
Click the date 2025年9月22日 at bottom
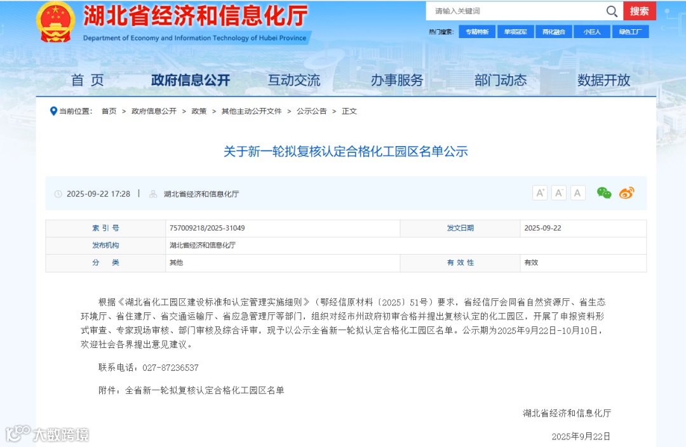581,436
